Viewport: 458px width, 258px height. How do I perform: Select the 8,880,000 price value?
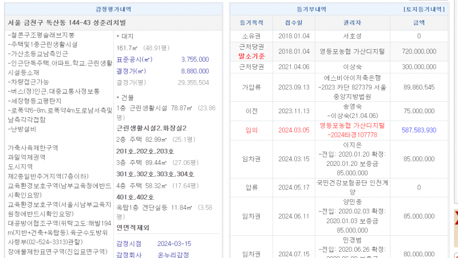pyautogui.click(x=195, y=70)
